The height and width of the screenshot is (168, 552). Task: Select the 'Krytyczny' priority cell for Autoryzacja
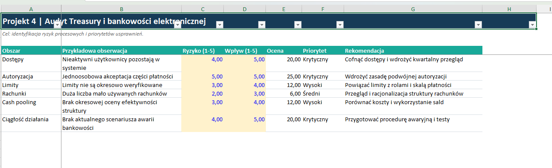pos(323,76)
